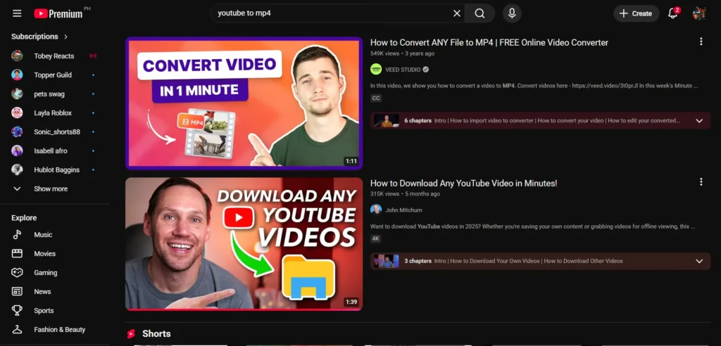
Task: Click the Movies clapperboard icon
Action: (x=17, y=254)
